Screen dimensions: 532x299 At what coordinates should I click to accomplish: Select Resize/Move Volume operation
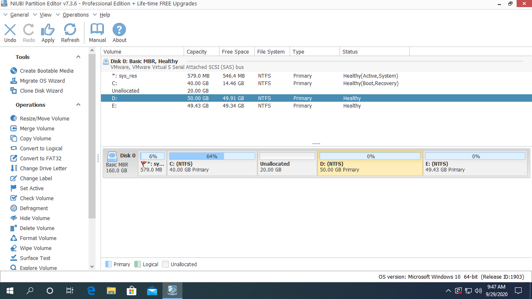coord(44,118)
